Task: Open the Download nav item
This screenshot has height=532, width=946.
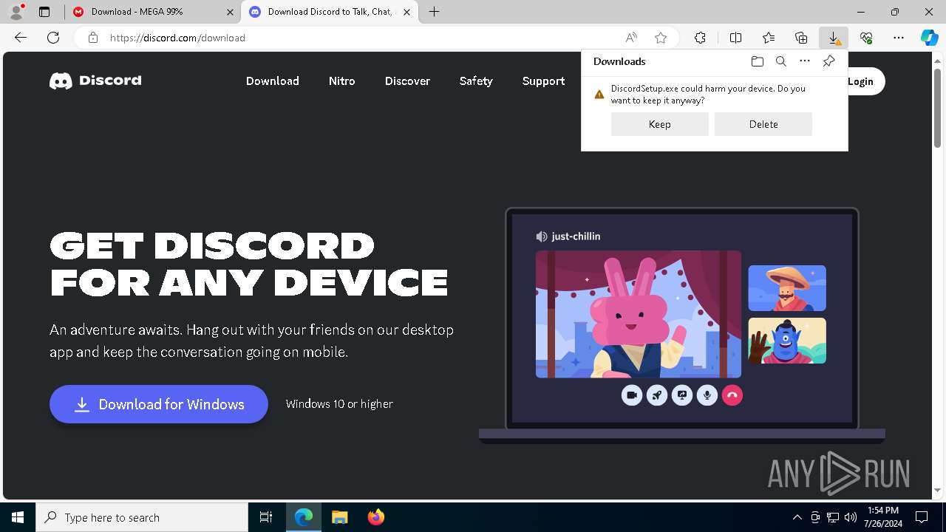Action: 273,81
